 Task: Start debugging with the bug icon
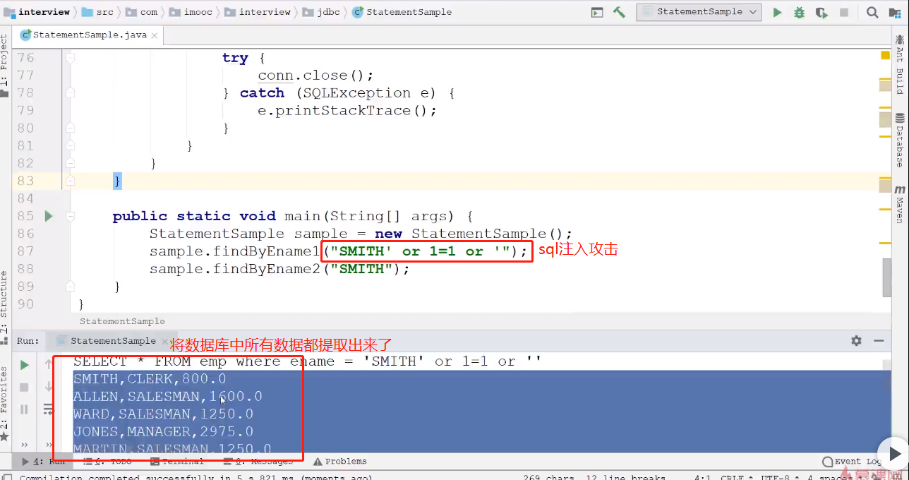[799, 12]
